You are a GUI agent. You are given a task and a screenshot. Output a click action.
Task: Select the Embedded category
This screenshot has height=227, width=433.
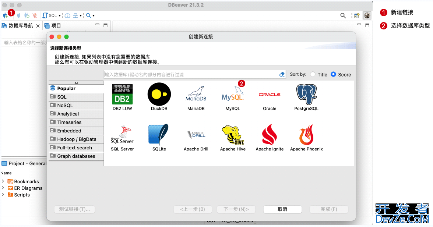coord(76,131)
